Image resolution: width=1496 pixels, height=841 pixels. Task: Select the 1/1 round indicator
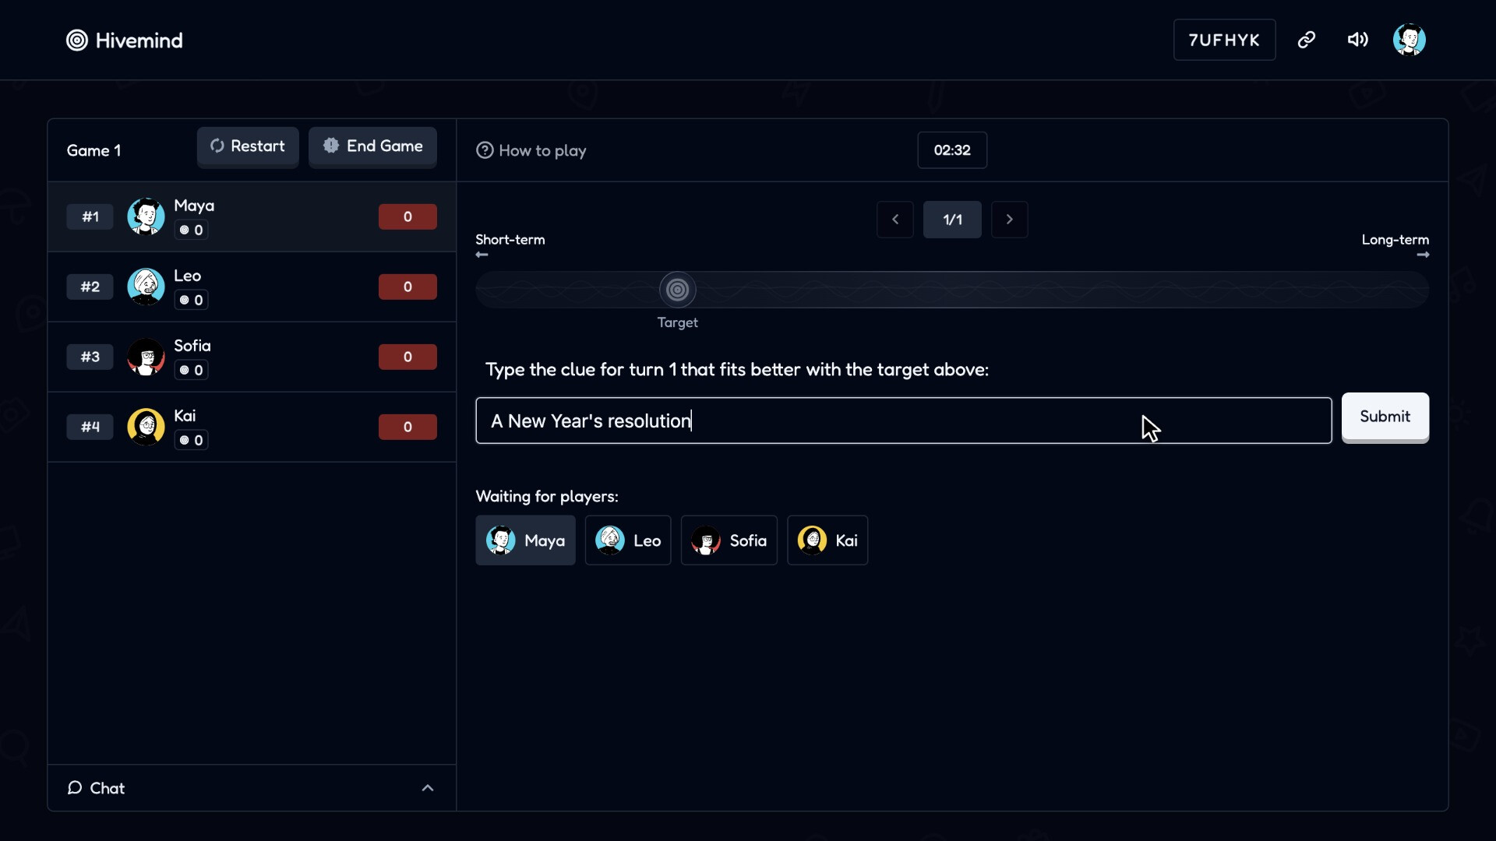pos(952,220)
